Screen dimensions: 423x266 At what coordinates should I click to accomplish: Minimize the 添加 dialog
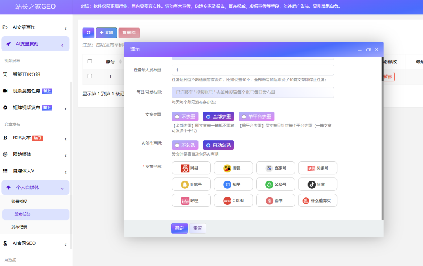point(360,50)
